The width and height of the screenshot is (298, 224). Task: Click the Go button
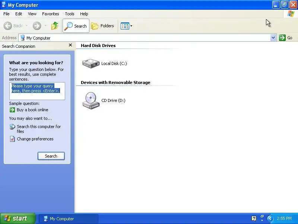(x=286, y=38)
